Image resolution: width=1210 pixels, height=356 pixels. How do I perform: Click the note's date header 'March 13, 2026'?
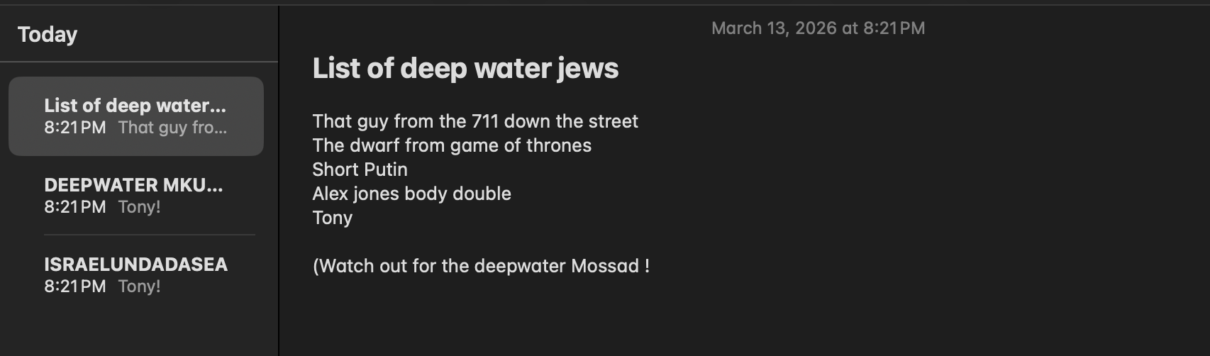(818, 28)
